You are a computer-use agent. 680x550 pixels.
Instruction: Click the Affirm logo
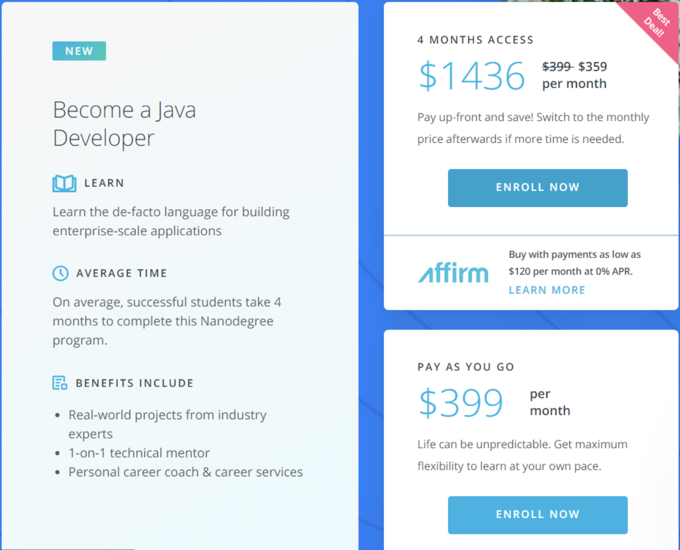click(x=453, y=273)
